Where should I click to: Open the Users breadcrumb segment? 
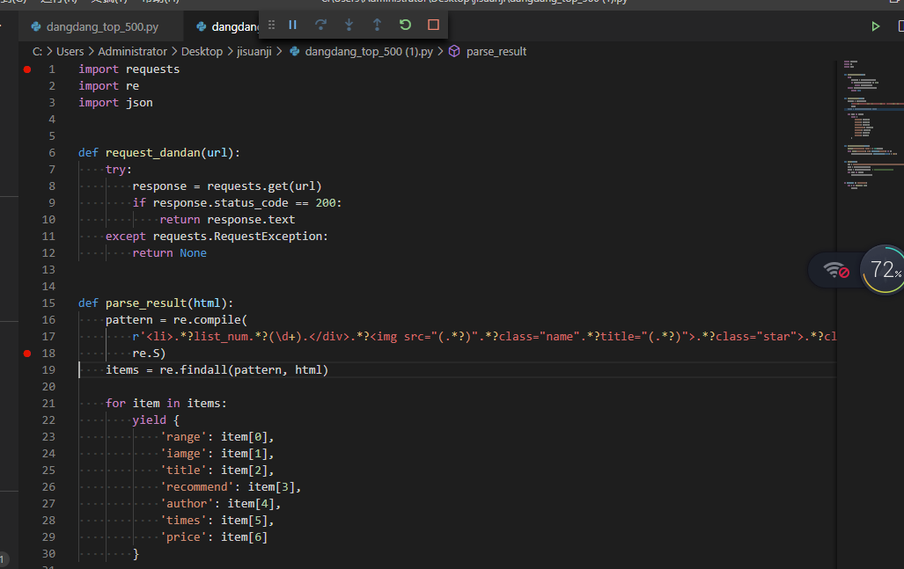(70, 51)
